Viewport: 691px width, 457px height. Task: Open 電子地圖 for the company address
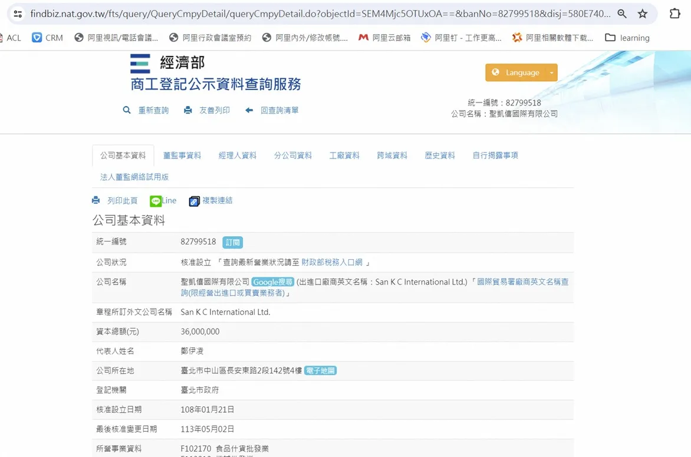point(320,370)
